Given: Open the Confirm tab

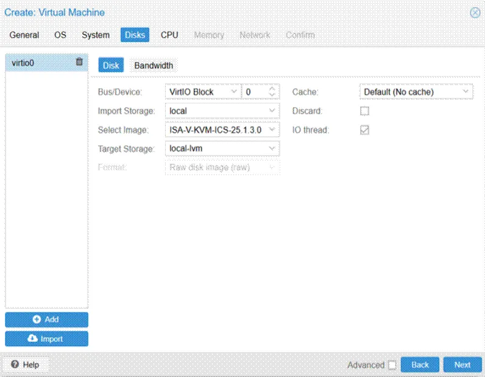Looking at the screenshot, I should [x=300, y=35].
